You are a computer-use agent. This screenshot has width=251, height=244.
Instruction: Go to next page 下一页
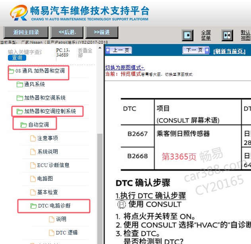click(x=196, y=50)
